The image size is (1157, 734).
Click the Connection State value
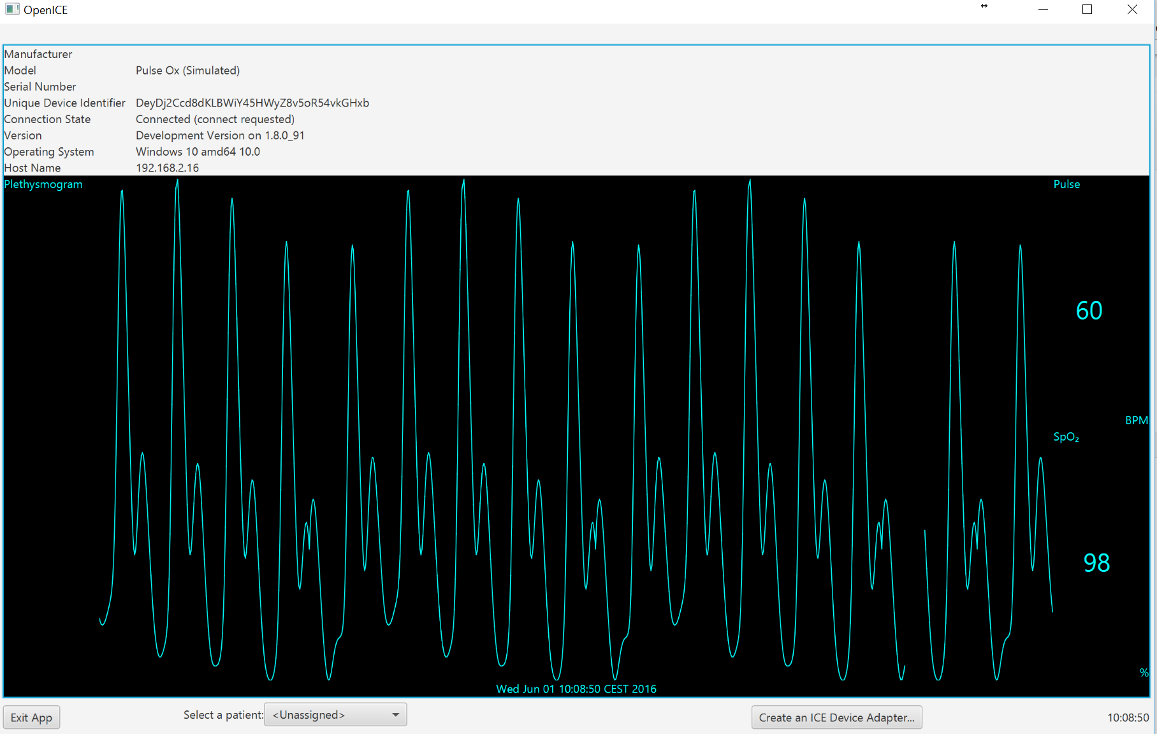215,119
